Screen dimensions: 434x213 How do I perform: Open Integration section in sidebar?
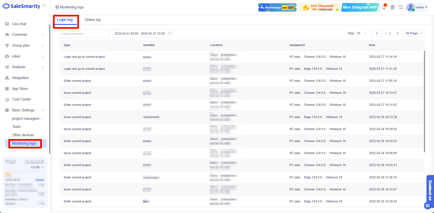click(x=20, y=78)
